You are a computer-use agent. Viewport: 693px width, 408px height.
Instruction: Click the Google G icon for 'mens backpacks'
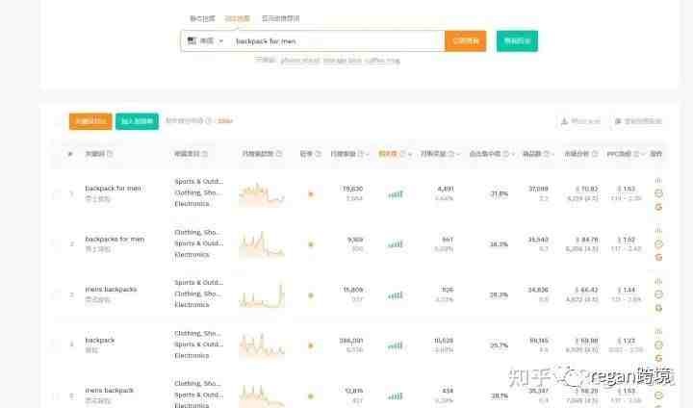pos(658,308)
